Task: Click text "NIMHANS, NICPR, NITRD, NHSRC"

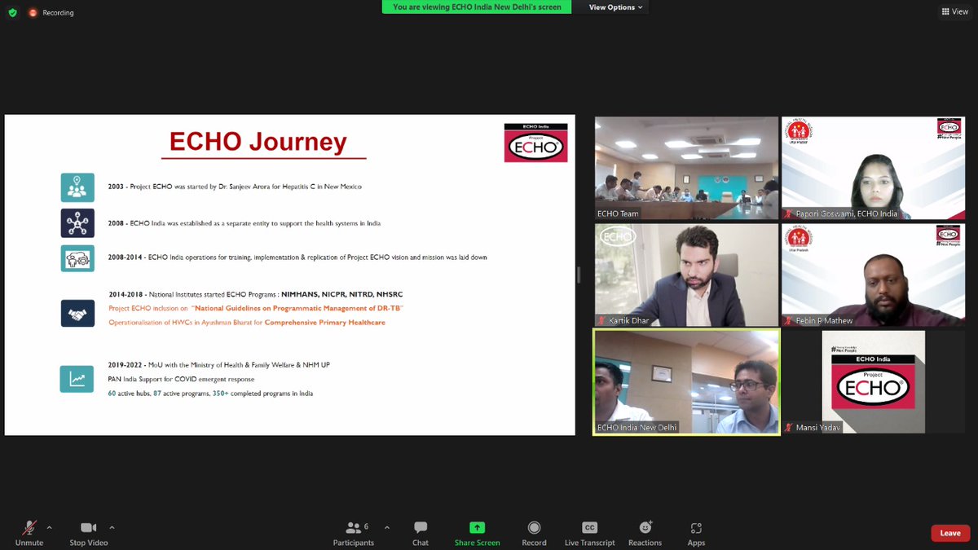Action: click(342, 294)
